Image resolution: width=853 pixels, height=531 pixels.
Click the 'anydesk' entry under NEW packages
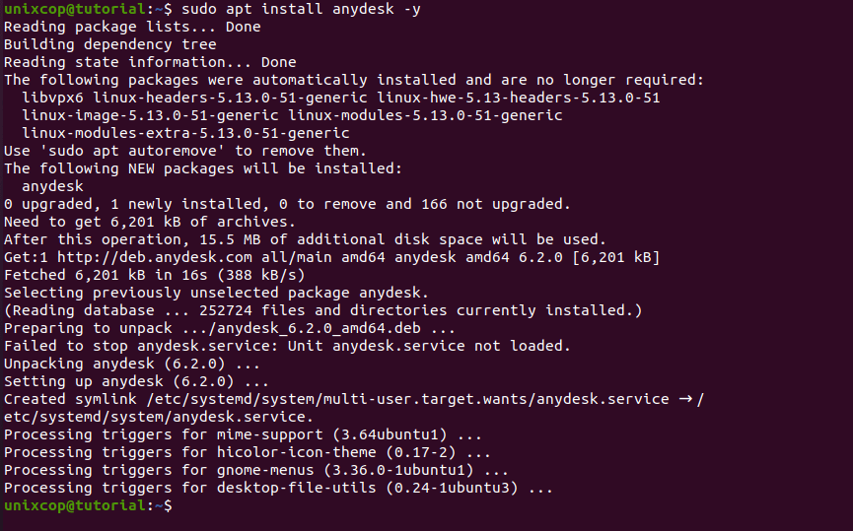[x=53, y=186]
